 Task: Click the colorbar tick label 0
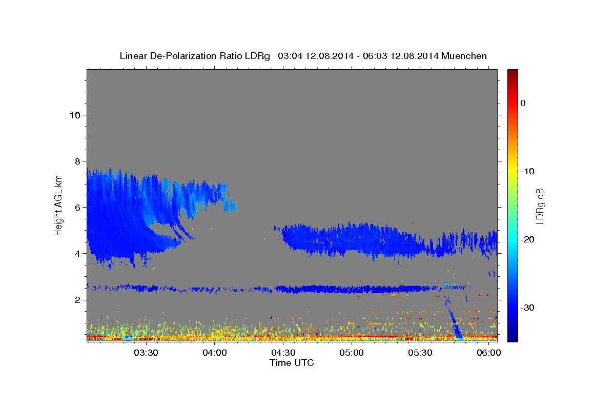click(x=523, y=103)
